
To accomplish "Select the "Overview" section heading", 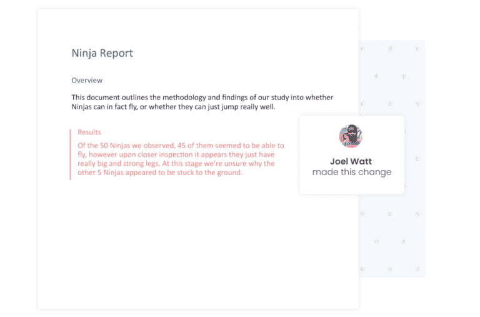I will pos(87,81).
